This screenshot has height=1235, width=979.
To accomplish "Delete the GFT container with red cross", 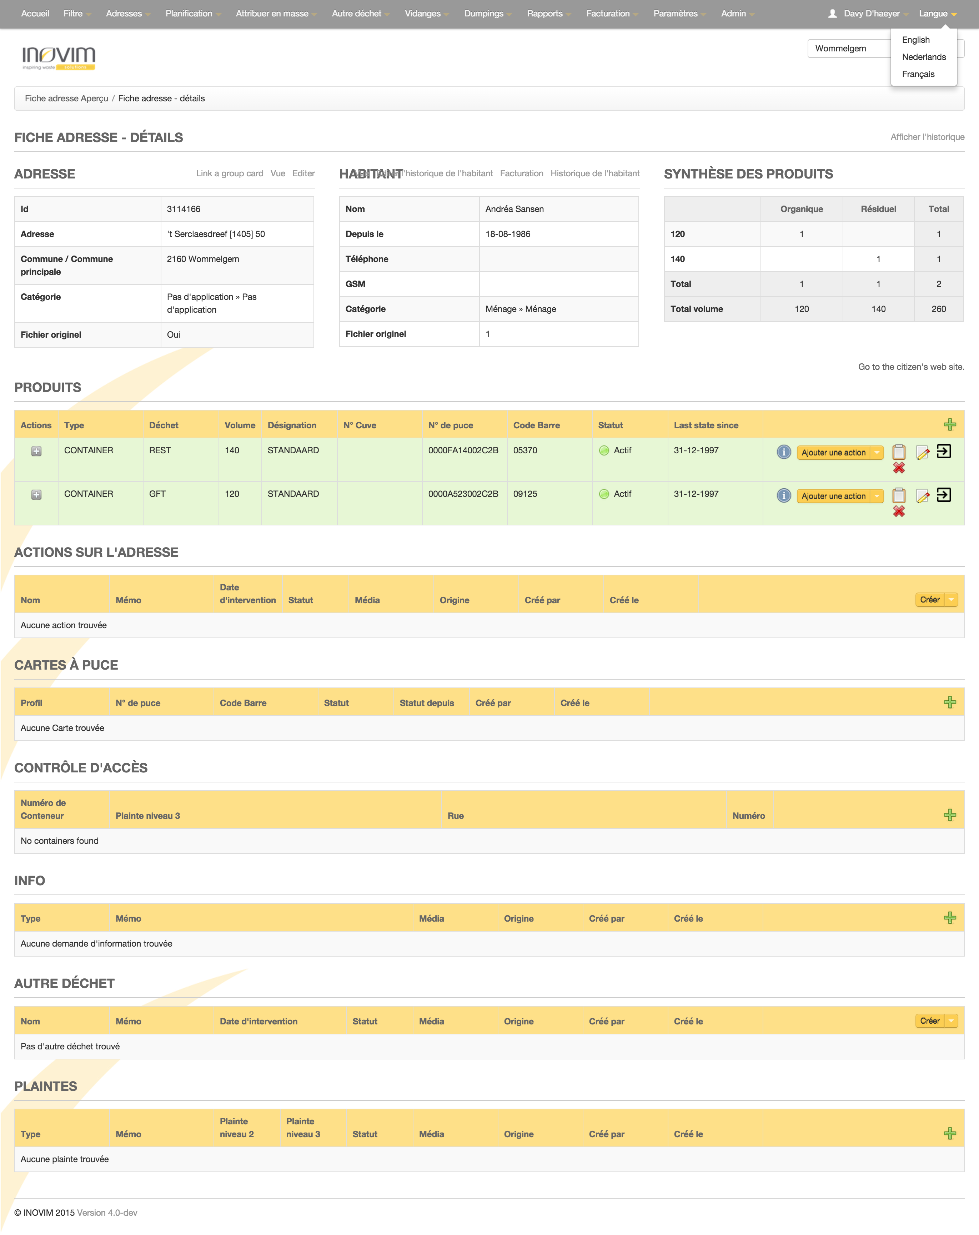I will pyautogui.click(x=899, y=511).
